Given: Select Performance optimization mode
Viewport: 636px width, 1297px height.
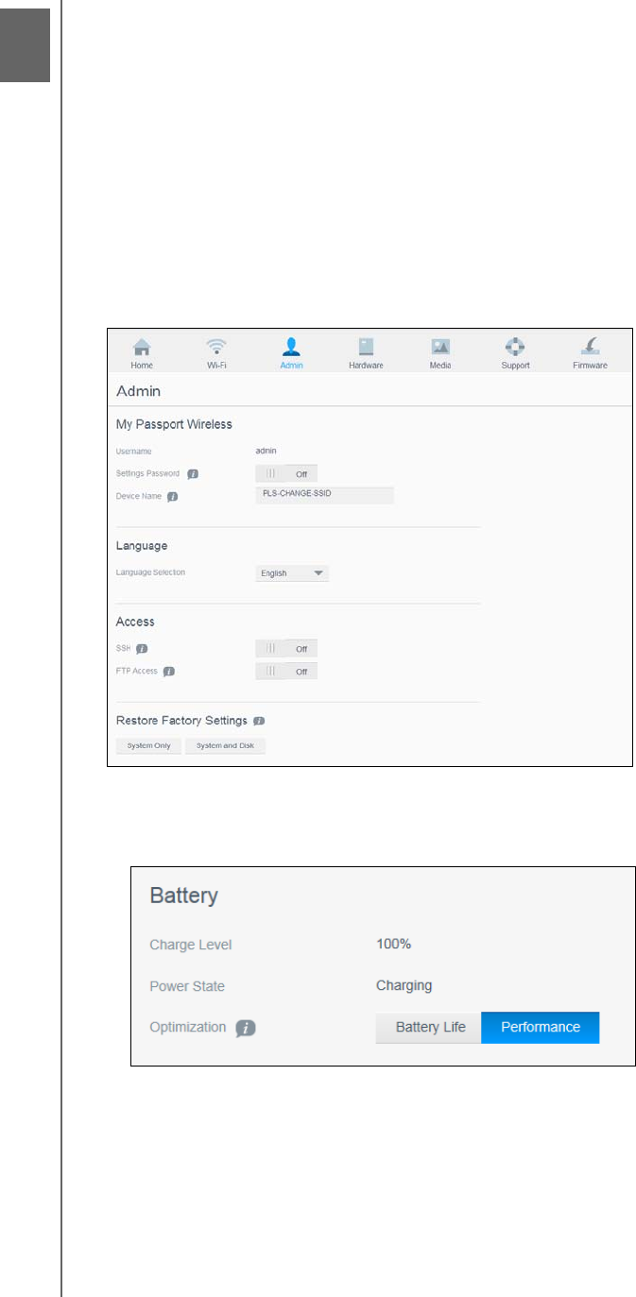Looking at the screenshot, I should 541,1028.
